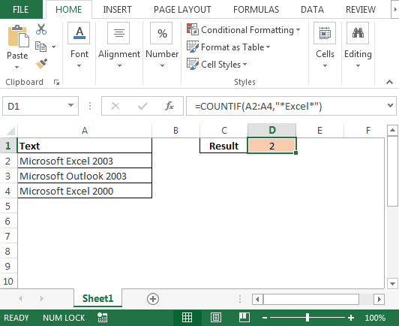Click the 100% zoom level

coord(375,318)
